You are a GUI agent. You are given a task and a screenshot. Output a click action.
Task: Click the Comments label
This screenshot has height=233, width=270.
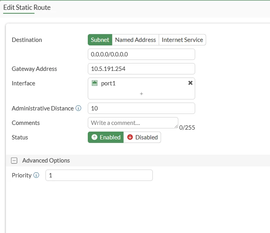click(x=25, y=123)
